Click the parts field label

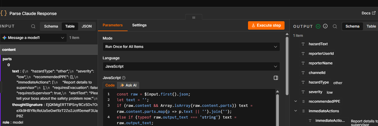(7, 59)
